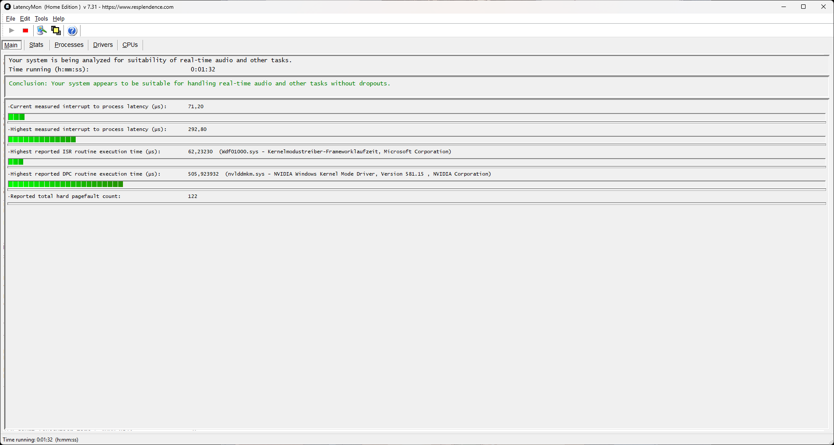The width and height of the screenshot is (834, 445).
Task: Copy the report using the clipboard screenshot icon
Action: 56,31
